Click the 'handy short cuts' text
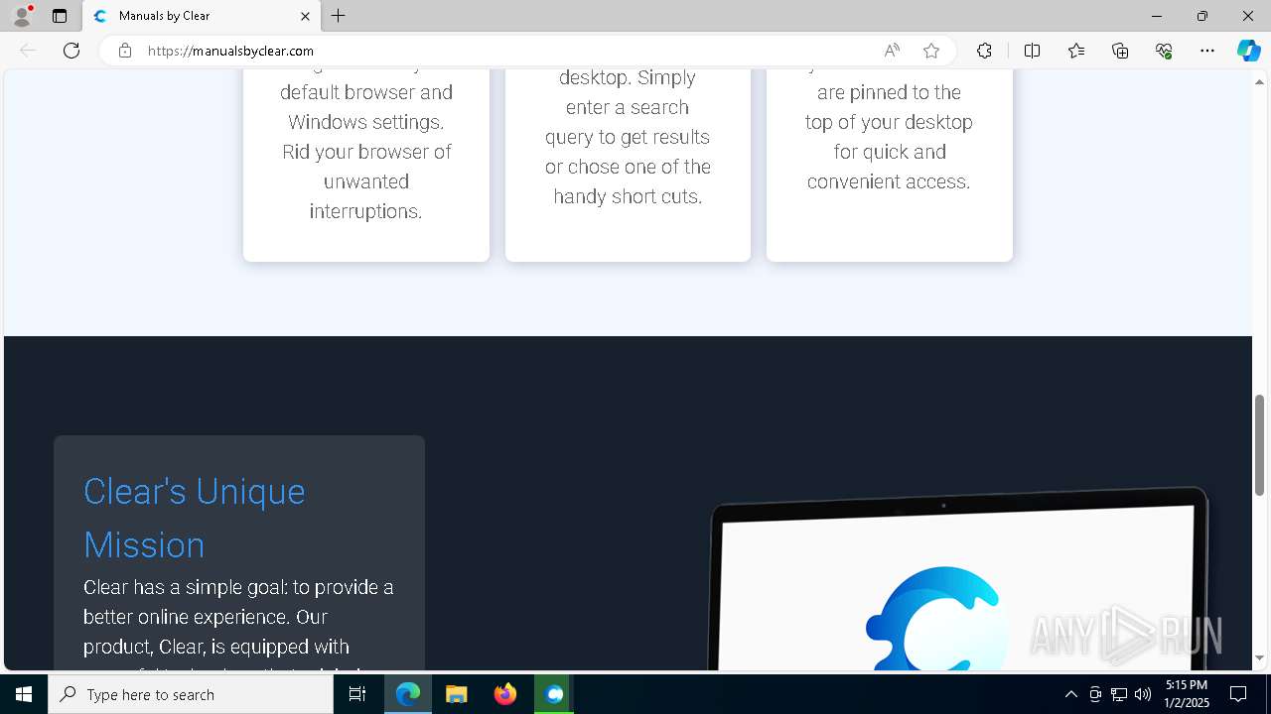The height and width of the screenshot is (714, 1271). point(628,196)
